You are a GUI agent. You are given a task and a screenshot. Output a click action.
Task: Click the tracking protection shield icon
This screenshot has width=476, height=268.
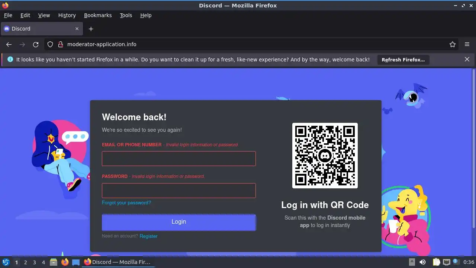pyautogui.click(x=50, y=44)
